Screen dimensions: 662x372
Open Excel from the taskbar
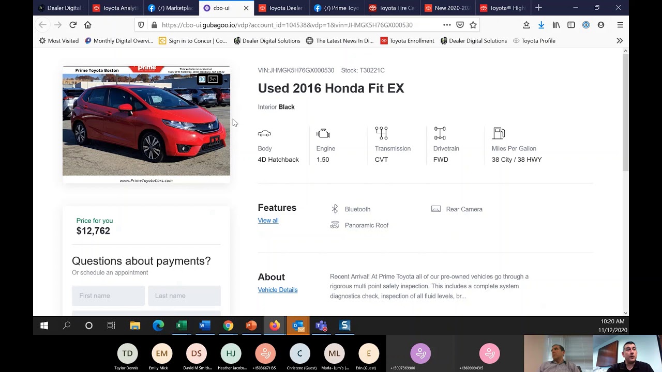[181, 326]
